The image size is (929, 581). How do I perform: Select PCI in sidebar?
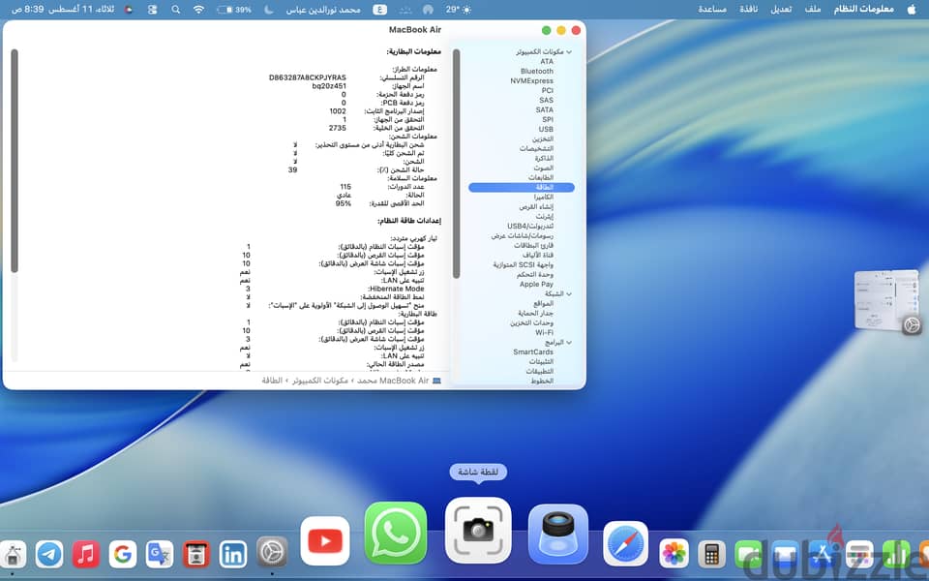pos(548,91)
